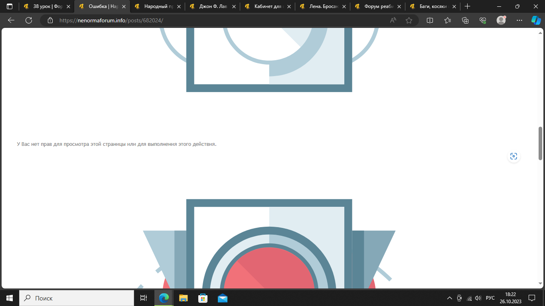545x306 pixels.
Task: Open the Collections panel
Action: [465, 20]
